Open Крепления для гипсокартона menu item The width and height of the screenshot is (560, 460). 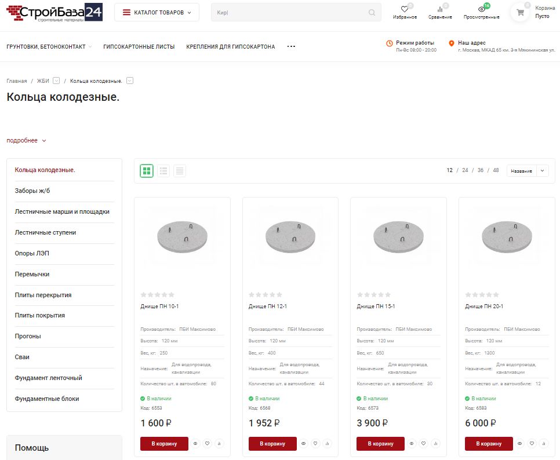point(230,47)
